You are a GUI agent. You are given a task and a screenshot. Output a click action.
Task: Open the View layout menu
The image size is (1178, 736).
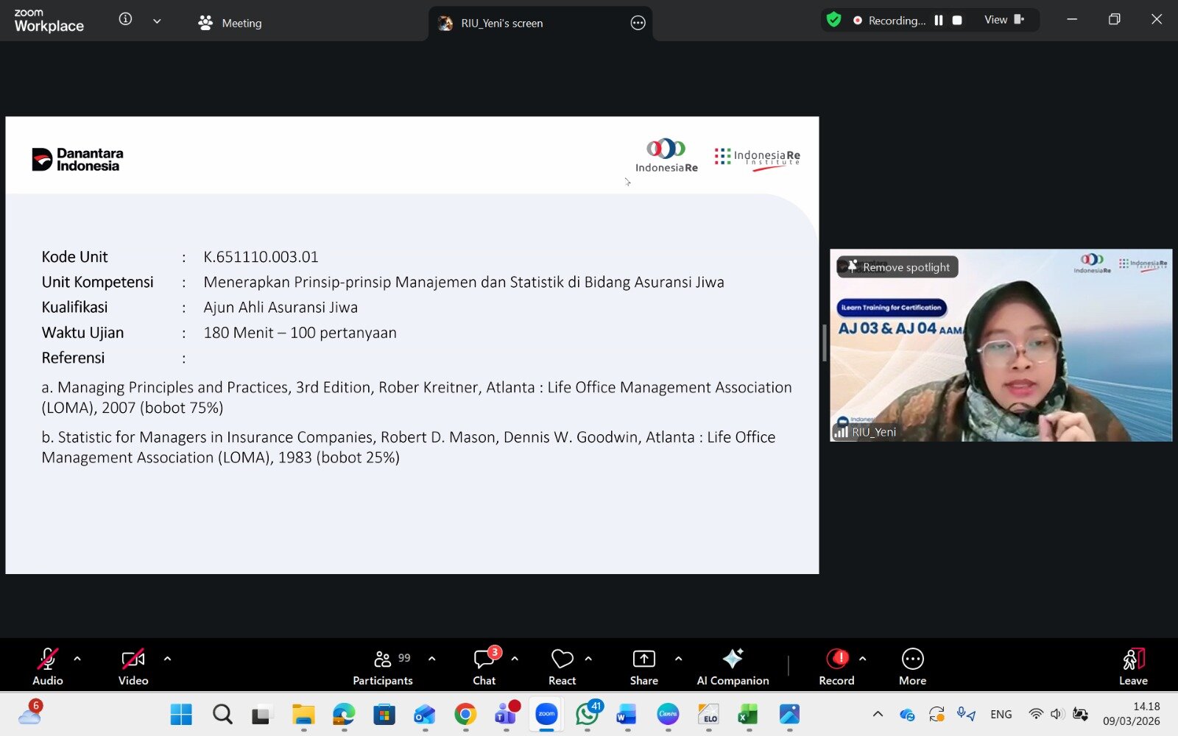click(1004, 20)
